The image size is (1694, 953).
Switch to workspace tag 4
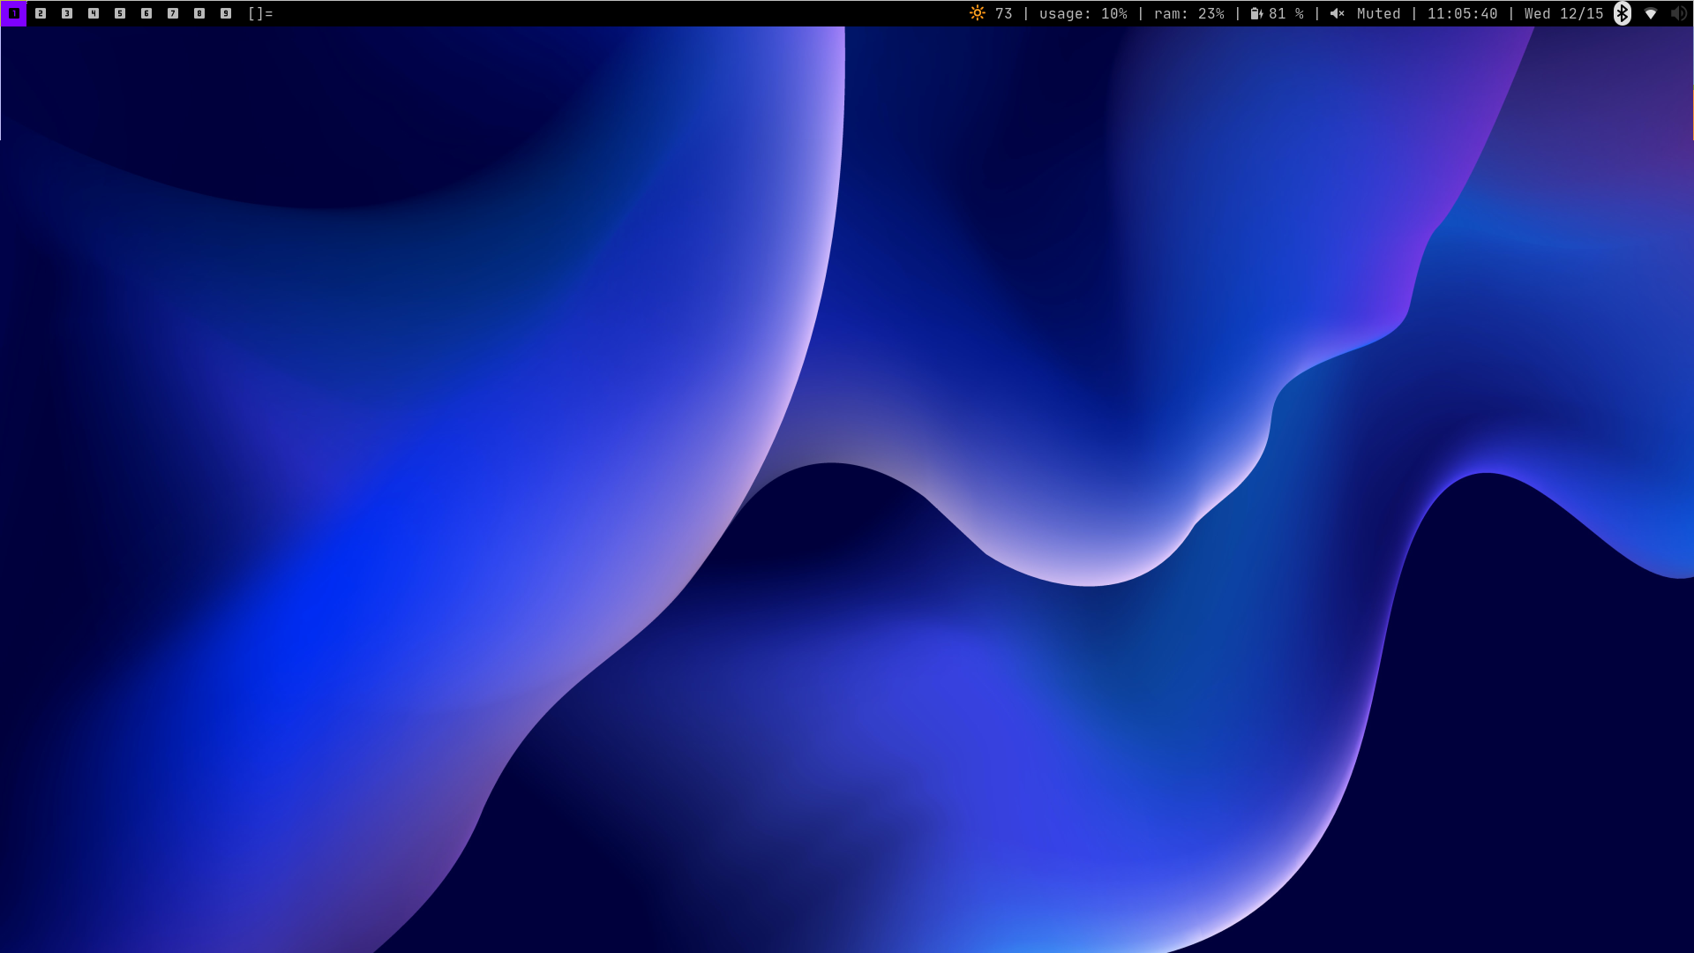(x=94, y=13)
